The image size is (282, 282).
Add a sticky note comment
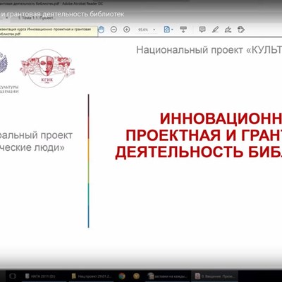202,30
